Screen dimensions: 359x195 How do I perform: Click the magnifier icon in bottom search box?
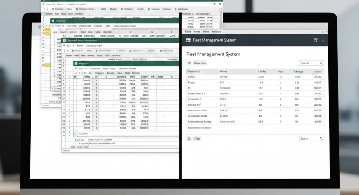pos(321,139)
